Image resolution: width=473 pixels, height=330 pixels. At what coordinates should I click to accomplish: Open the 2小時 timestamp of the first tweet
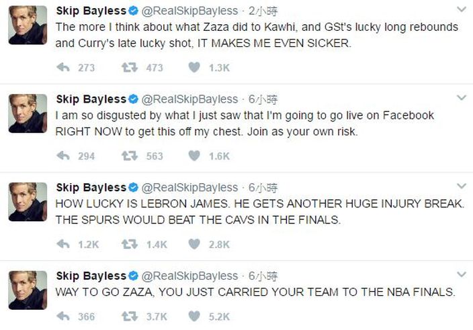[263, 11]
